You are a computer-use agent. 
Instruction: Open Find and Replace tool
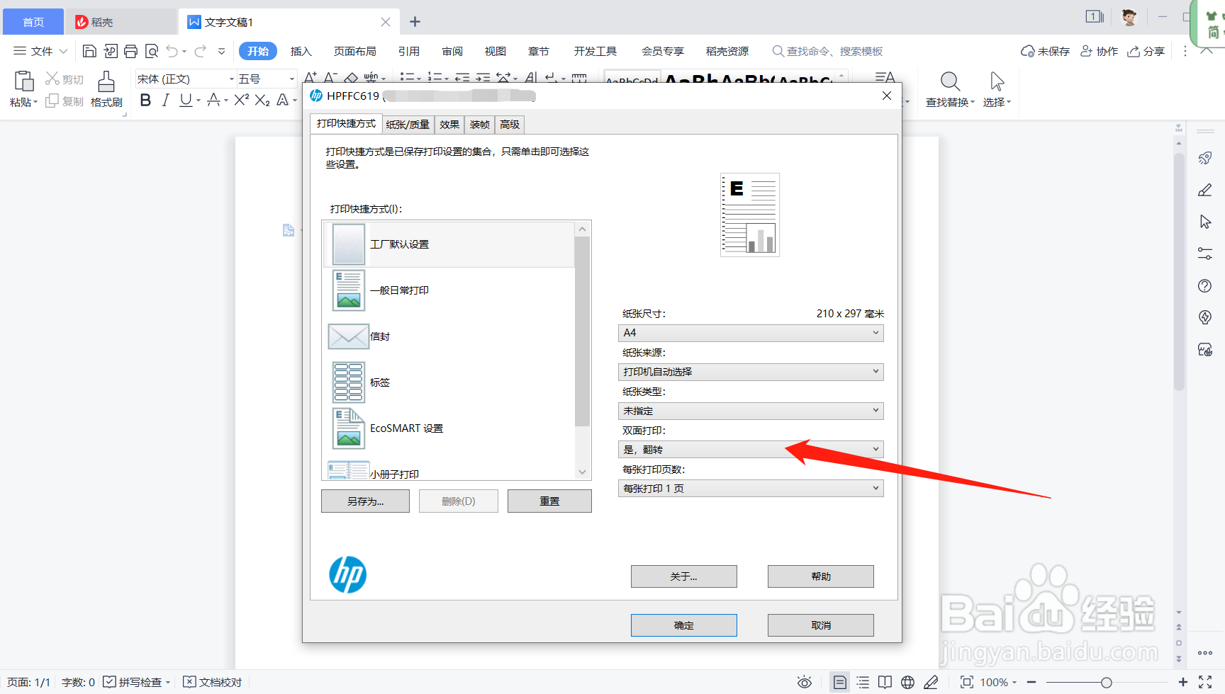(x=950, y=89)
